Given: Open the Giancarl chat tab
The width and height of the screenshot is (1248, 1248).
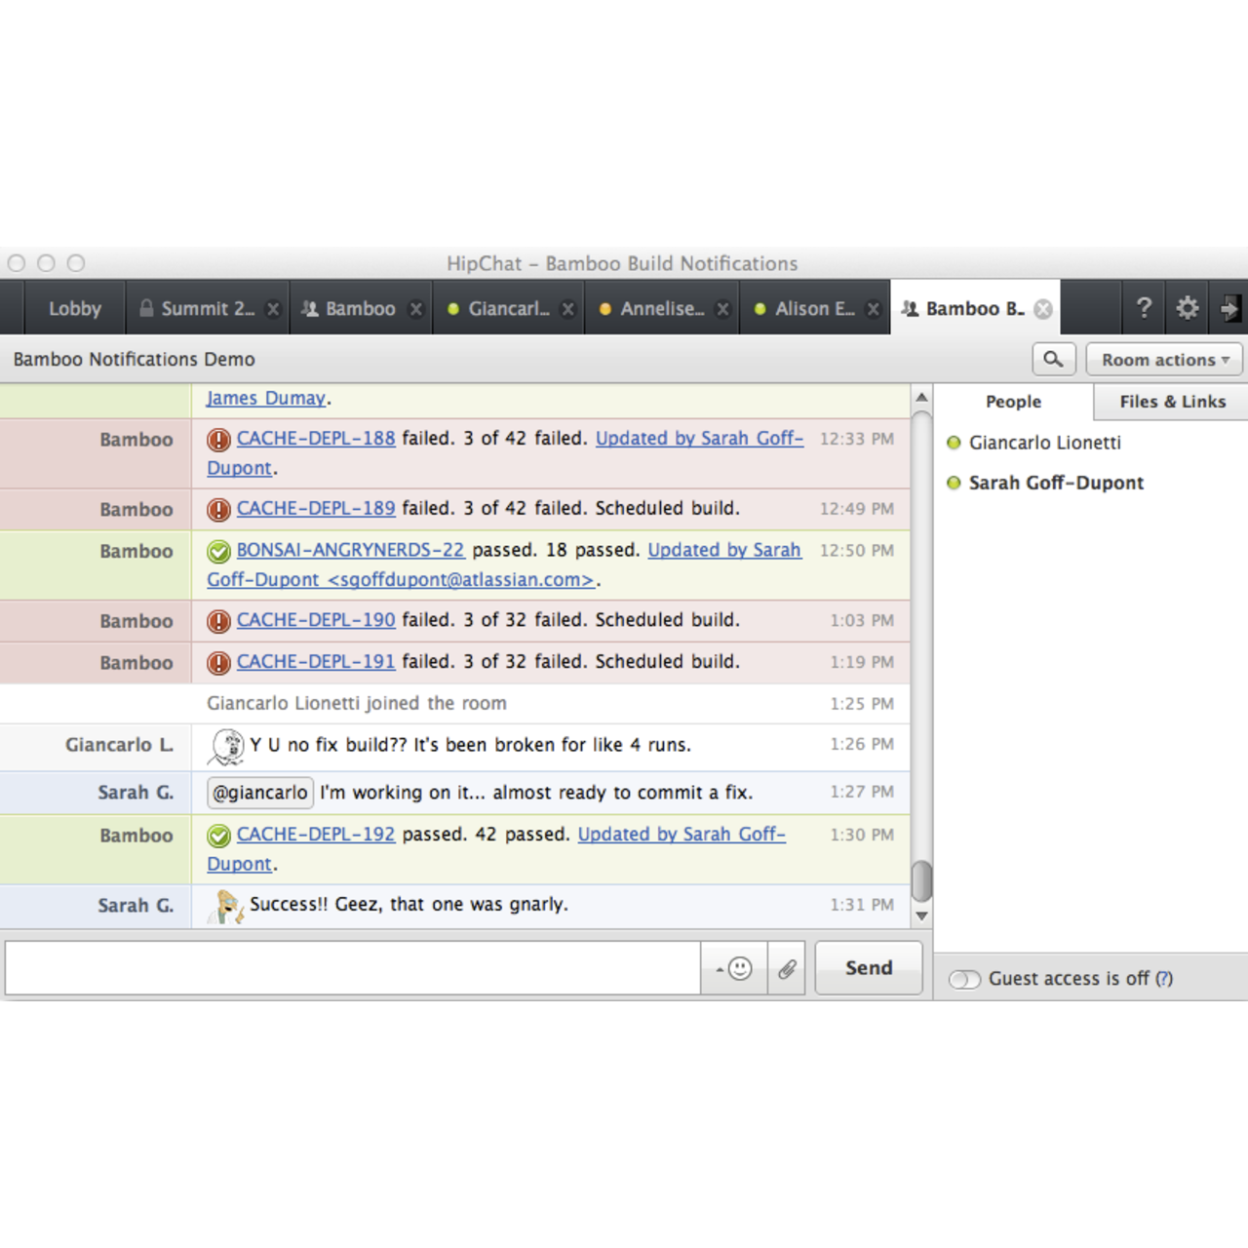Looking at the screenshot, I should [508, 308].
